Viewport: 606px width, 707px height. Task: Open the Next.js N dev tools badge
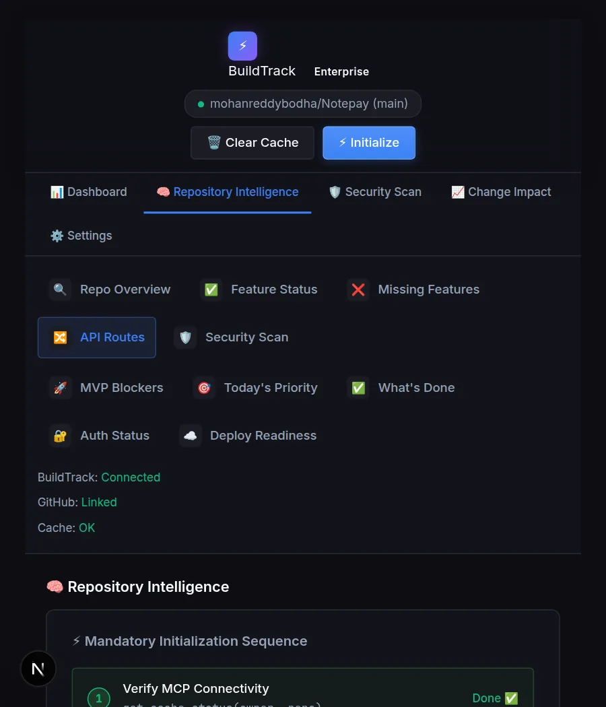coord(38,669)
